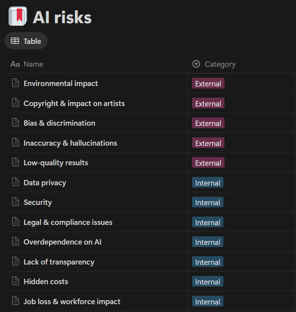Click the page icon next to Bias & discrimination
The width and height of the screenshot is (296, 312).
click(15, 123)
